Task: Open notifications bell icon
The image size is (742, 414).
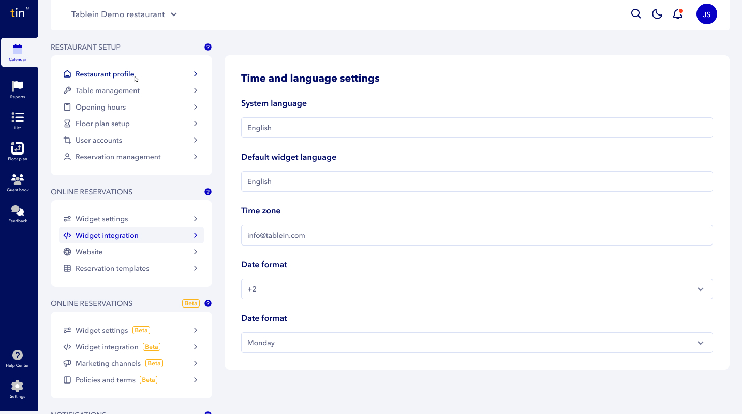Action: tap(678, 14)
